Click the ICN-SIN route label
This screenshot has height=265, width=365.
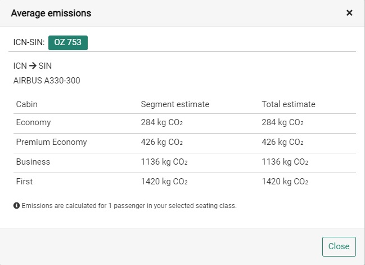pos(29,42)
